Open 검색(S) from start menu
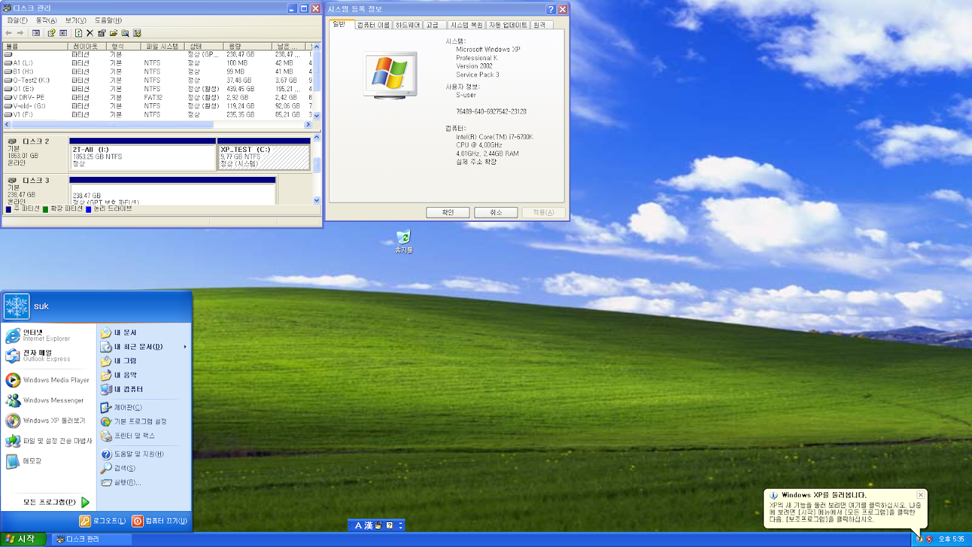Screen dimensions: 972x547 (x=118, y=468)
